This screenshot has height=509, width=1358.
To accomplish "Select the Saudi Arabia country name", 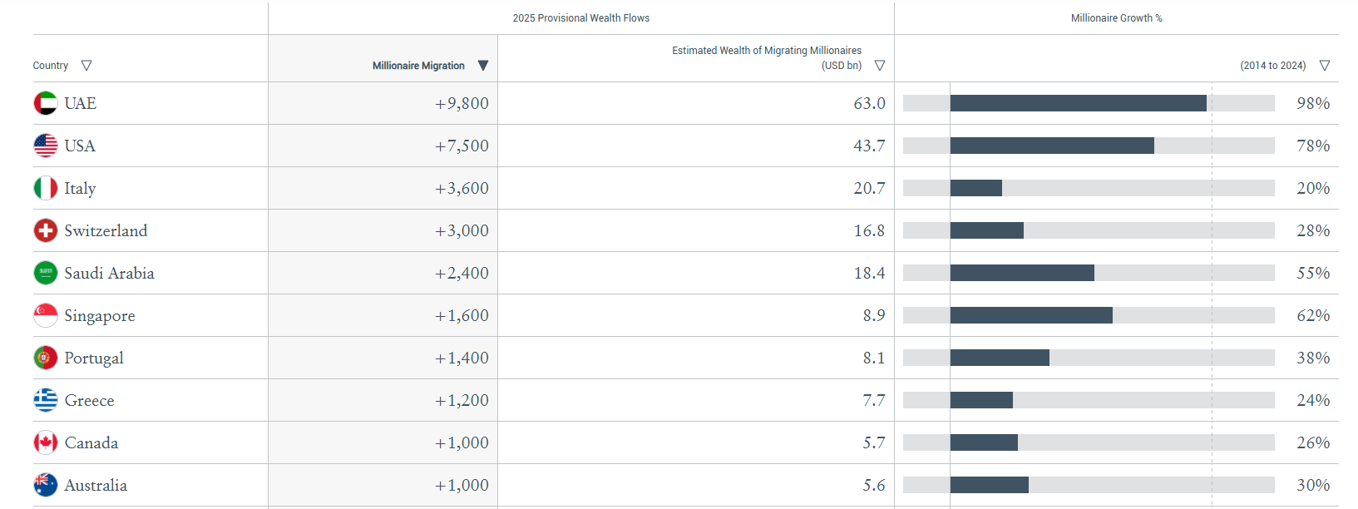I will click(x=109, y=273).
